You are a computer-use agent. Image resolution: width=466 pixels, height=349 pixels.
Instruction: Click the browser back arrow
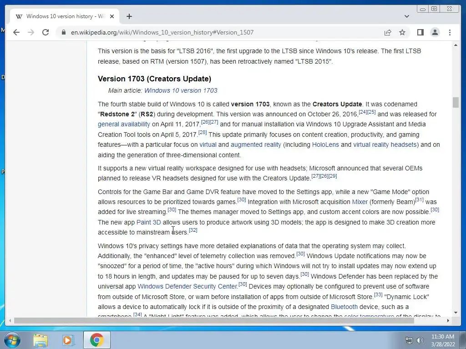[x=16, y=32]
